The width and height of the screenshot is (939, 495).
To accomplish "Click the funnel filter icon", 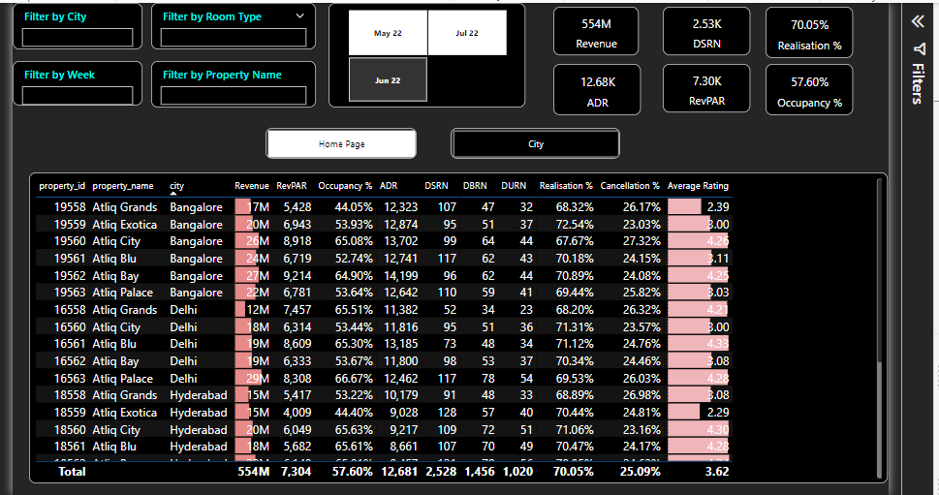I will click(x=918, y=49).
